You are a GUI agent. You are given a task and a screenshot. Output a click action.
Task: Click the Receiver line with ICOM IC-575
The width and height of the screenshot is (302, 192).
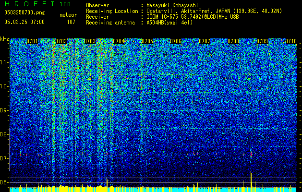162,17
